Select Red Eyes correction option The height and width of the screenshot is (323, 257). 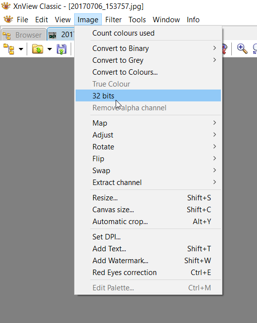pyautogui.click(x=148, y=273)
